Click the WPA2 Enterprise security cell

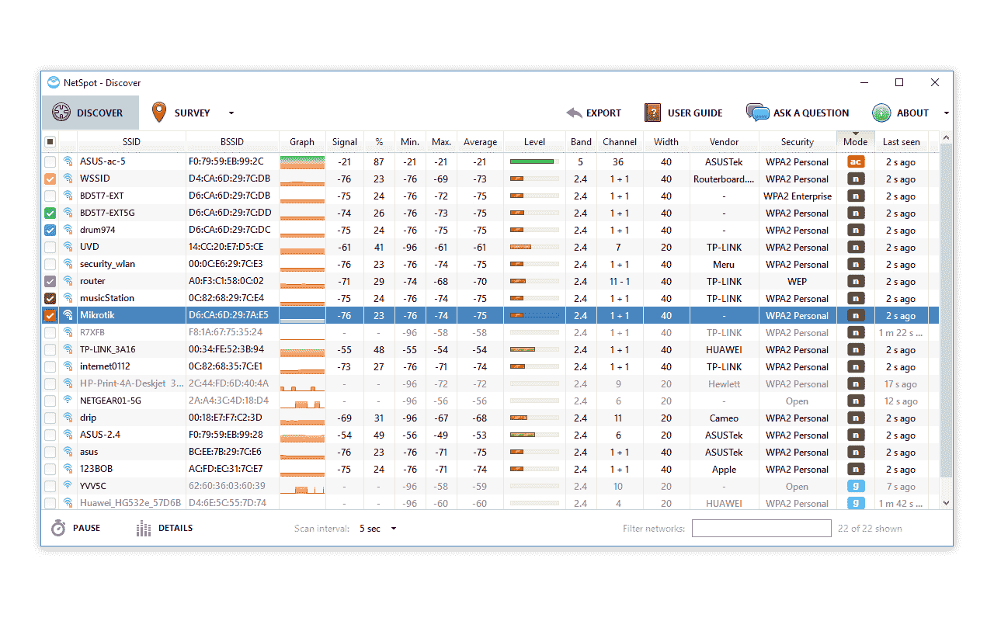tap(797, 196)
